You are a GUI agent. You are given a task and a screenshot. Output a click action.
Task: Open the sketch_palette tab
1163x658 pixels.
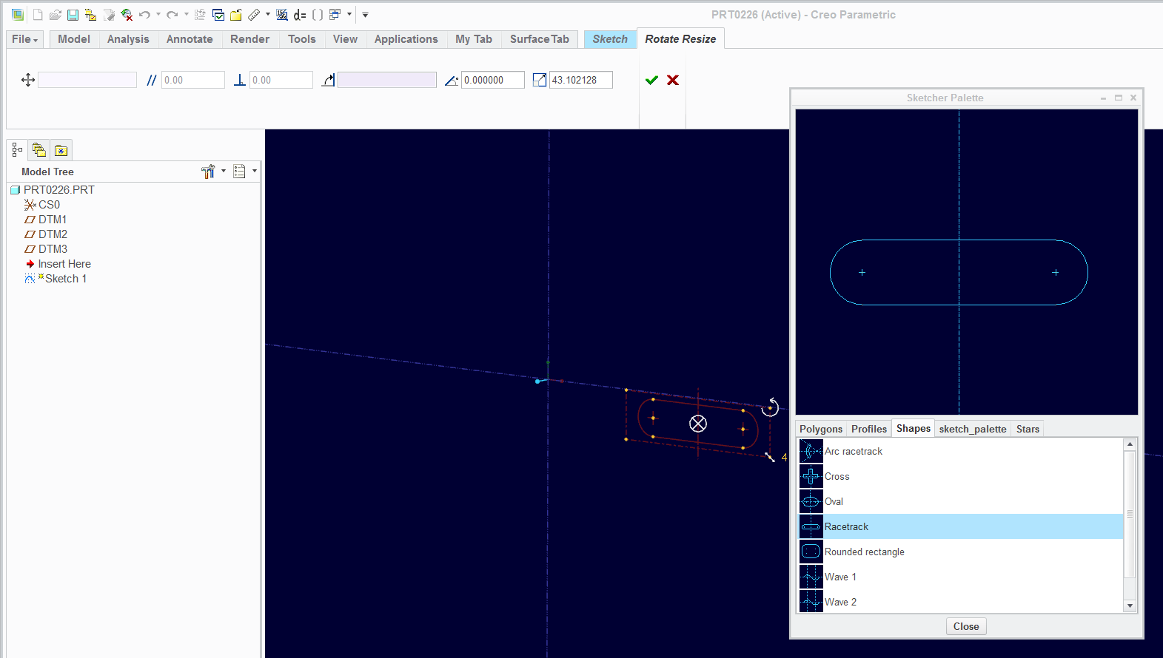coord(973,429)
